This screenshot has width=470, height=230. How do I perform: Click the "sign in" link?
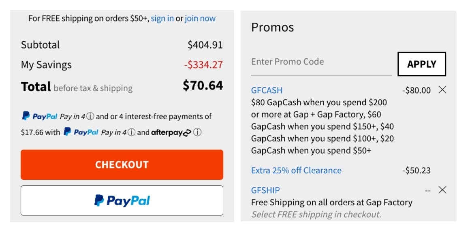(162, 18)
